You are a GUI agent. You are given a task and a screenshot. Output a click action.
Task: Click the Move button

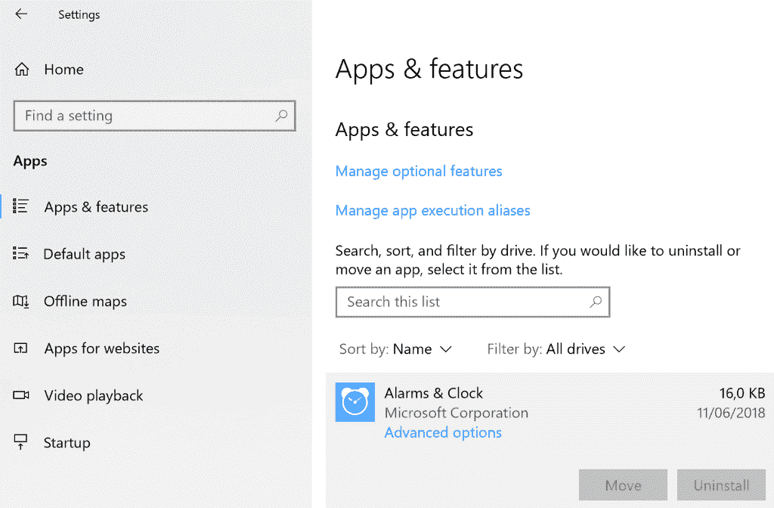coord(623,485)
